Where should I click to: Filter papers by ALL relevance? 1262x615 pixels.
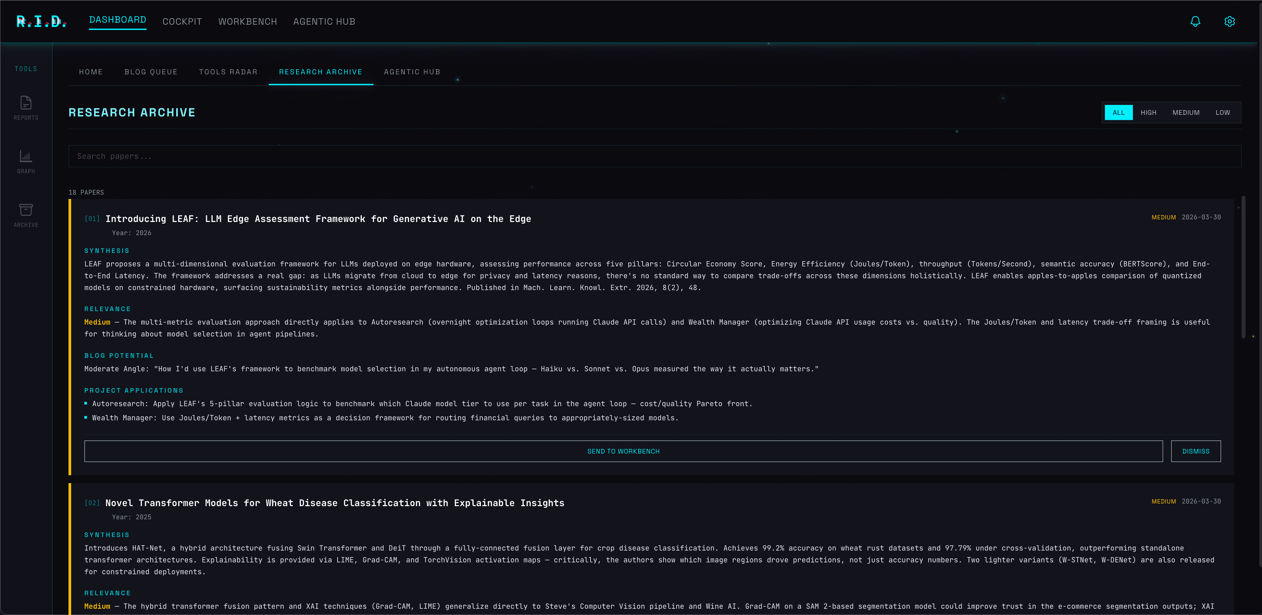pos(1118,112)
